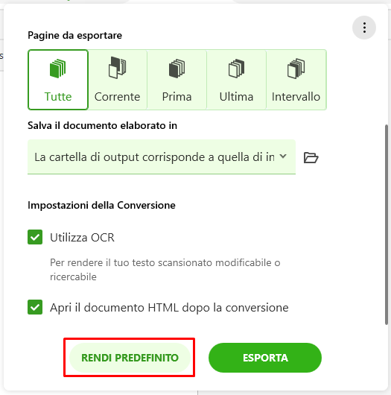Uncheck the Utilizza OCR checkbox
This screenshot has height=395, width=391.
(x=35, y=237)
